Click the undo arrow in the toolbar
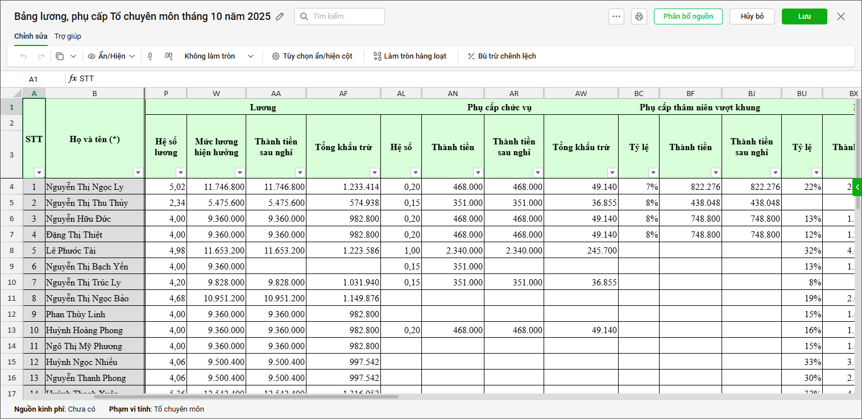The height and width of the screenshot is (419, 862). click(23, 56)
